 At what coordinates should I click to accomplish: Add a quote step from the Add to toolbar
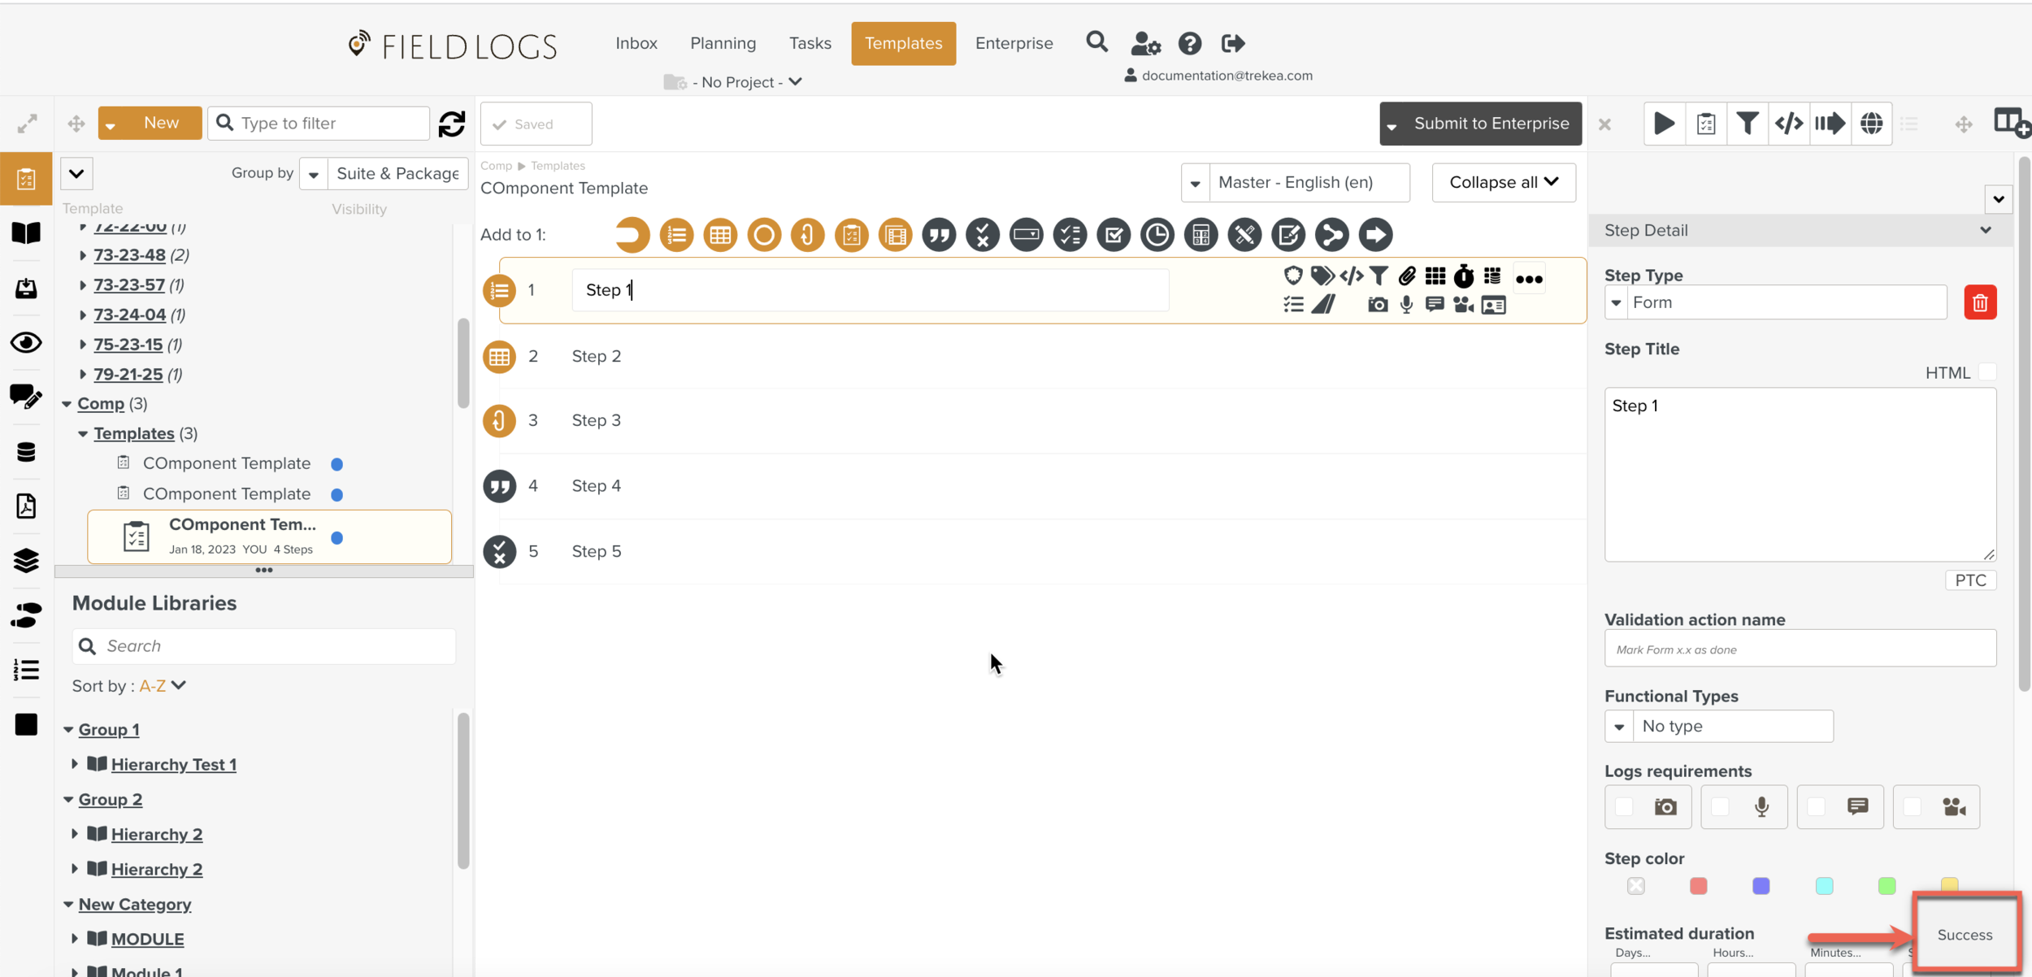point(939,235)
